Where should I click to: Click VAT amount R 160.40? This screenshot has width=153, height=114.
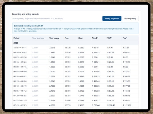click(111, 105)
